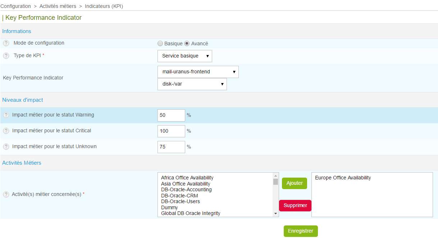Open the disk-/var service dropdown
Viewport: 438px width, 238px height.
(x=192, y=84)
